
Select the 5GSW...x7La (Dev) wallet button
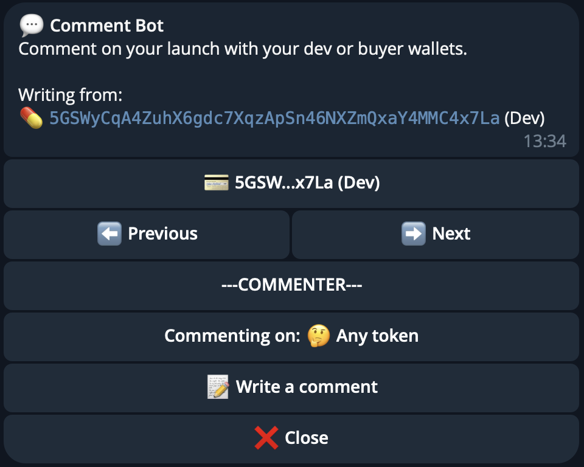click(291, 183)
